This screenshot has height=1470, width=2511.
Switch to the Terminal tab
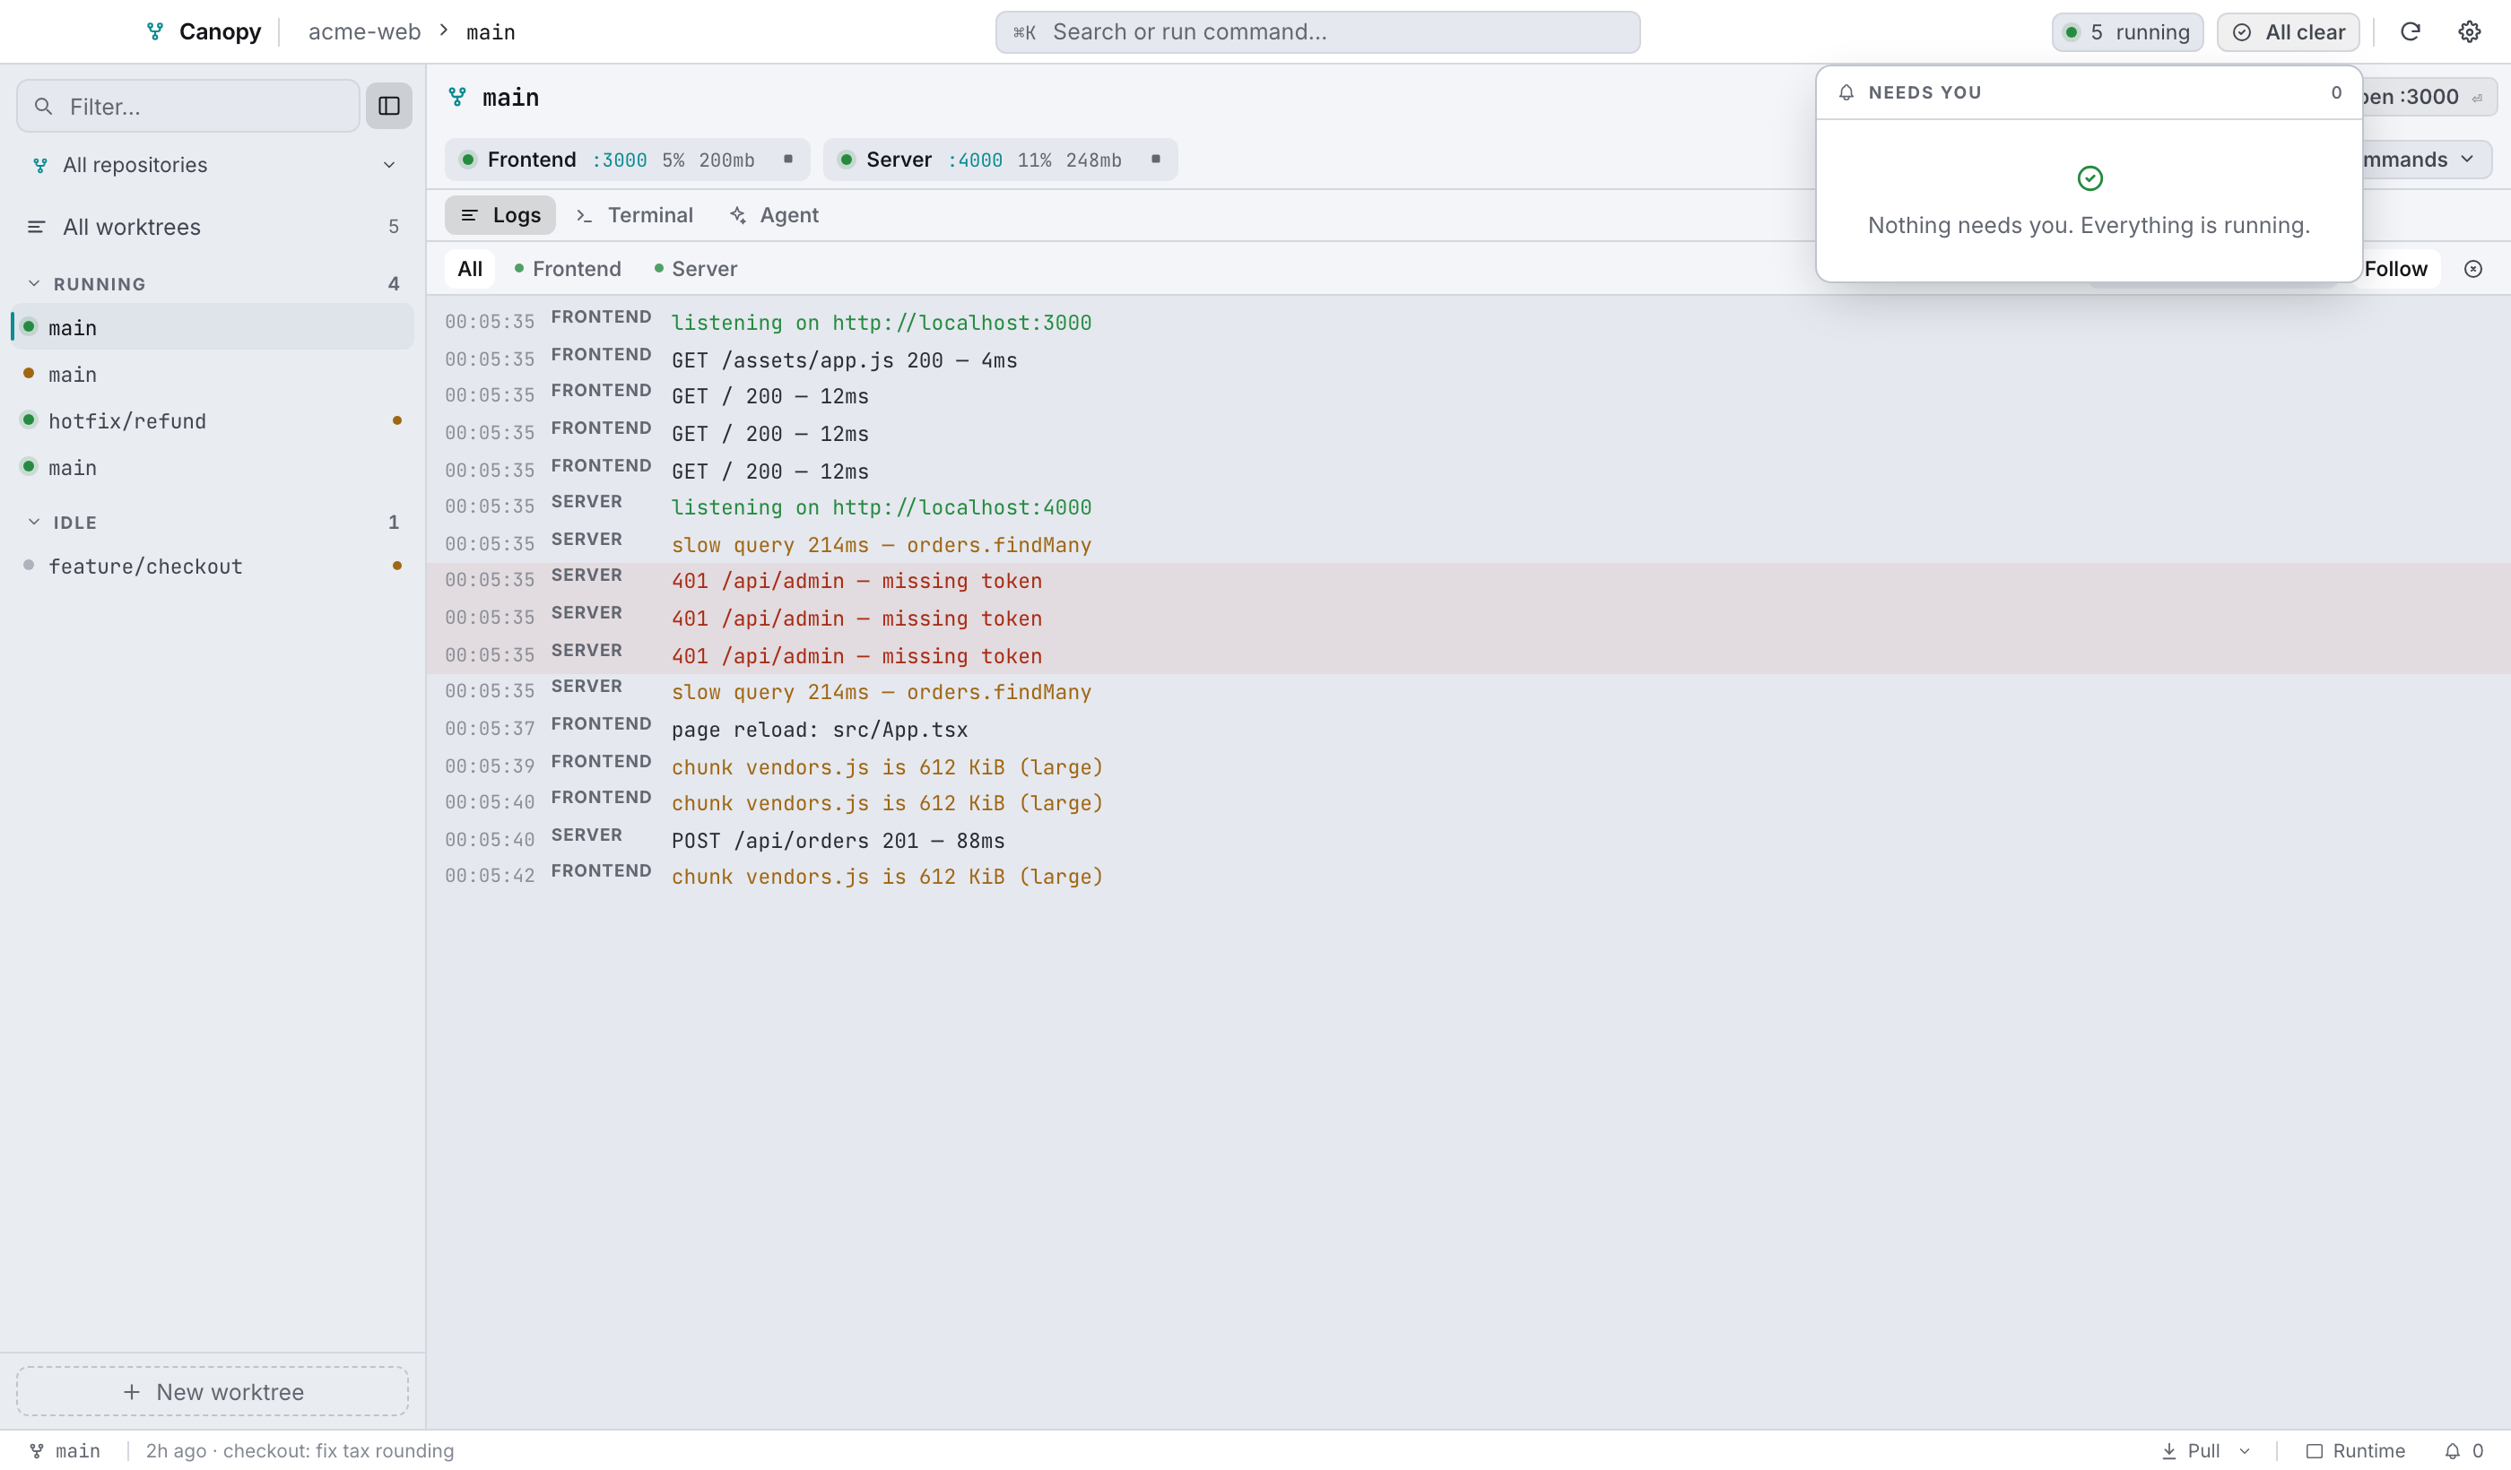click(635, 215)
